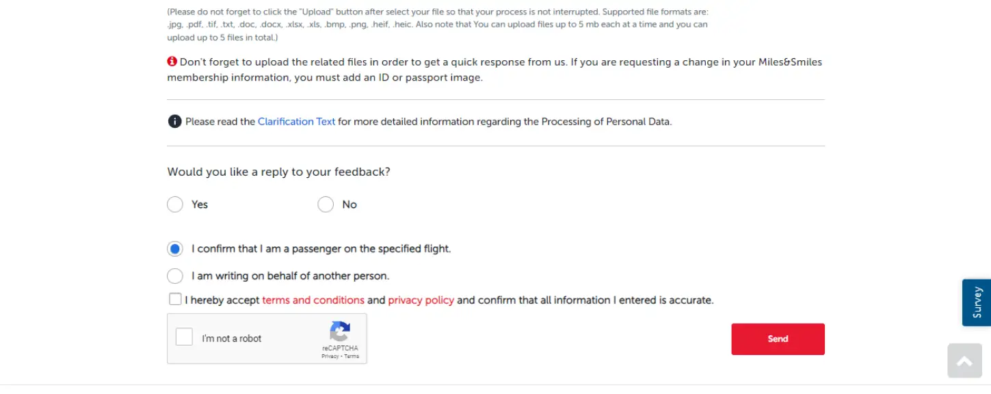The width and height of the screenshot is (991, 394).
Task: Open the Survey side tab
Action: [x=977, y=302]
